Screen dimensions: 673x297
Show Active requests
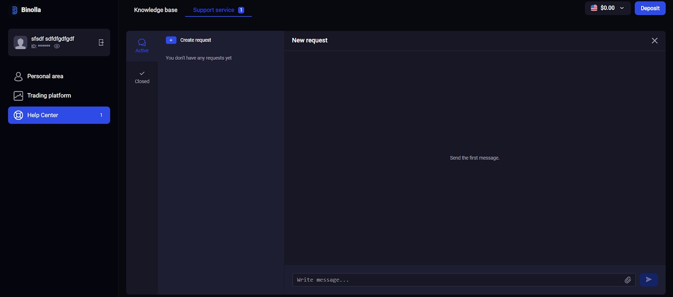click(x=142, y=46)
